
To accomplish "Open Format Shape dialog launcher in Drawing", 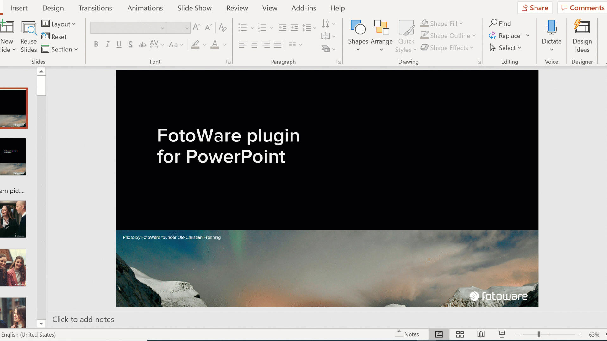I will [479, 62].
